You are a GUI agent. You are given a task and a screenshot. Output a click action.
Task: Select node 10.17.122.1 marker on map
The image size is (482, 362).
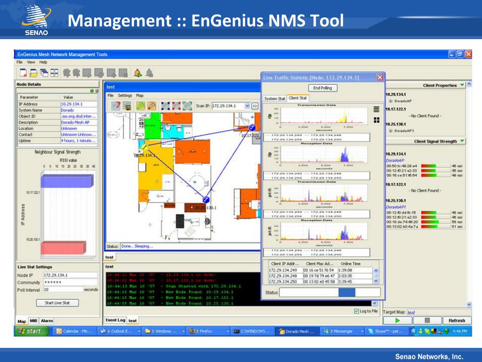tap(252, 127)
